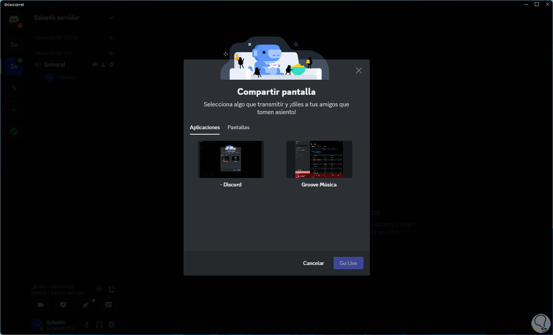Screen dimensions: 553x335
Task: Close the Compartir pantalla dialog
Action: pyautogui.click(x=359, y=70)
